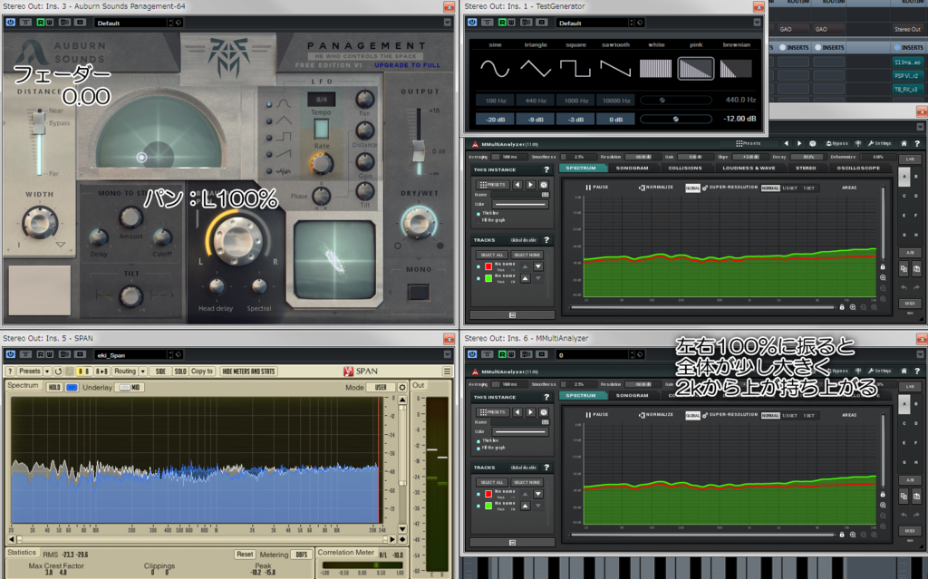This screenshot has width=928, height=579.
Task: Select the triangle waveform in TestGenerator
Action: [x=535, y=68]
